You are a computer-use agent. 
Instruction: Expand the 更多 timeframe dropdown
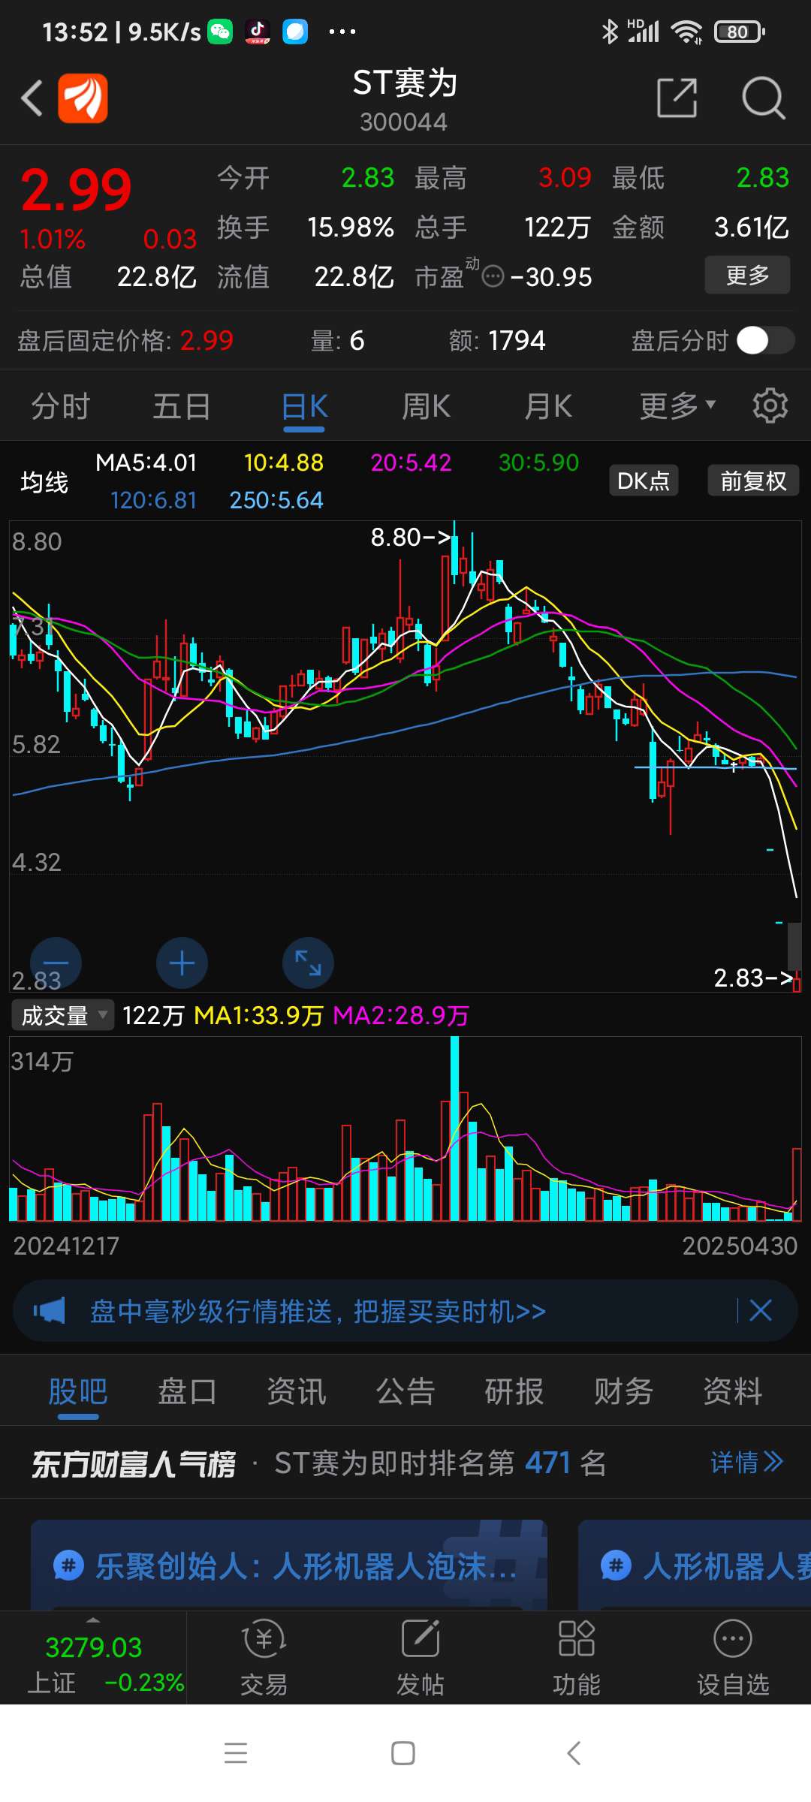(677, 406)
